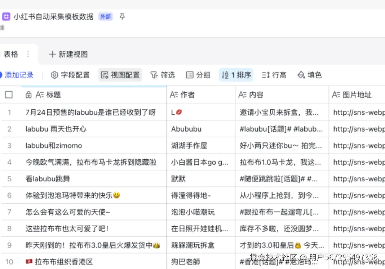Click author cell 在日照开娃娃机
Image resolution: width=385 pixels, height=269 pixels.
201,229
